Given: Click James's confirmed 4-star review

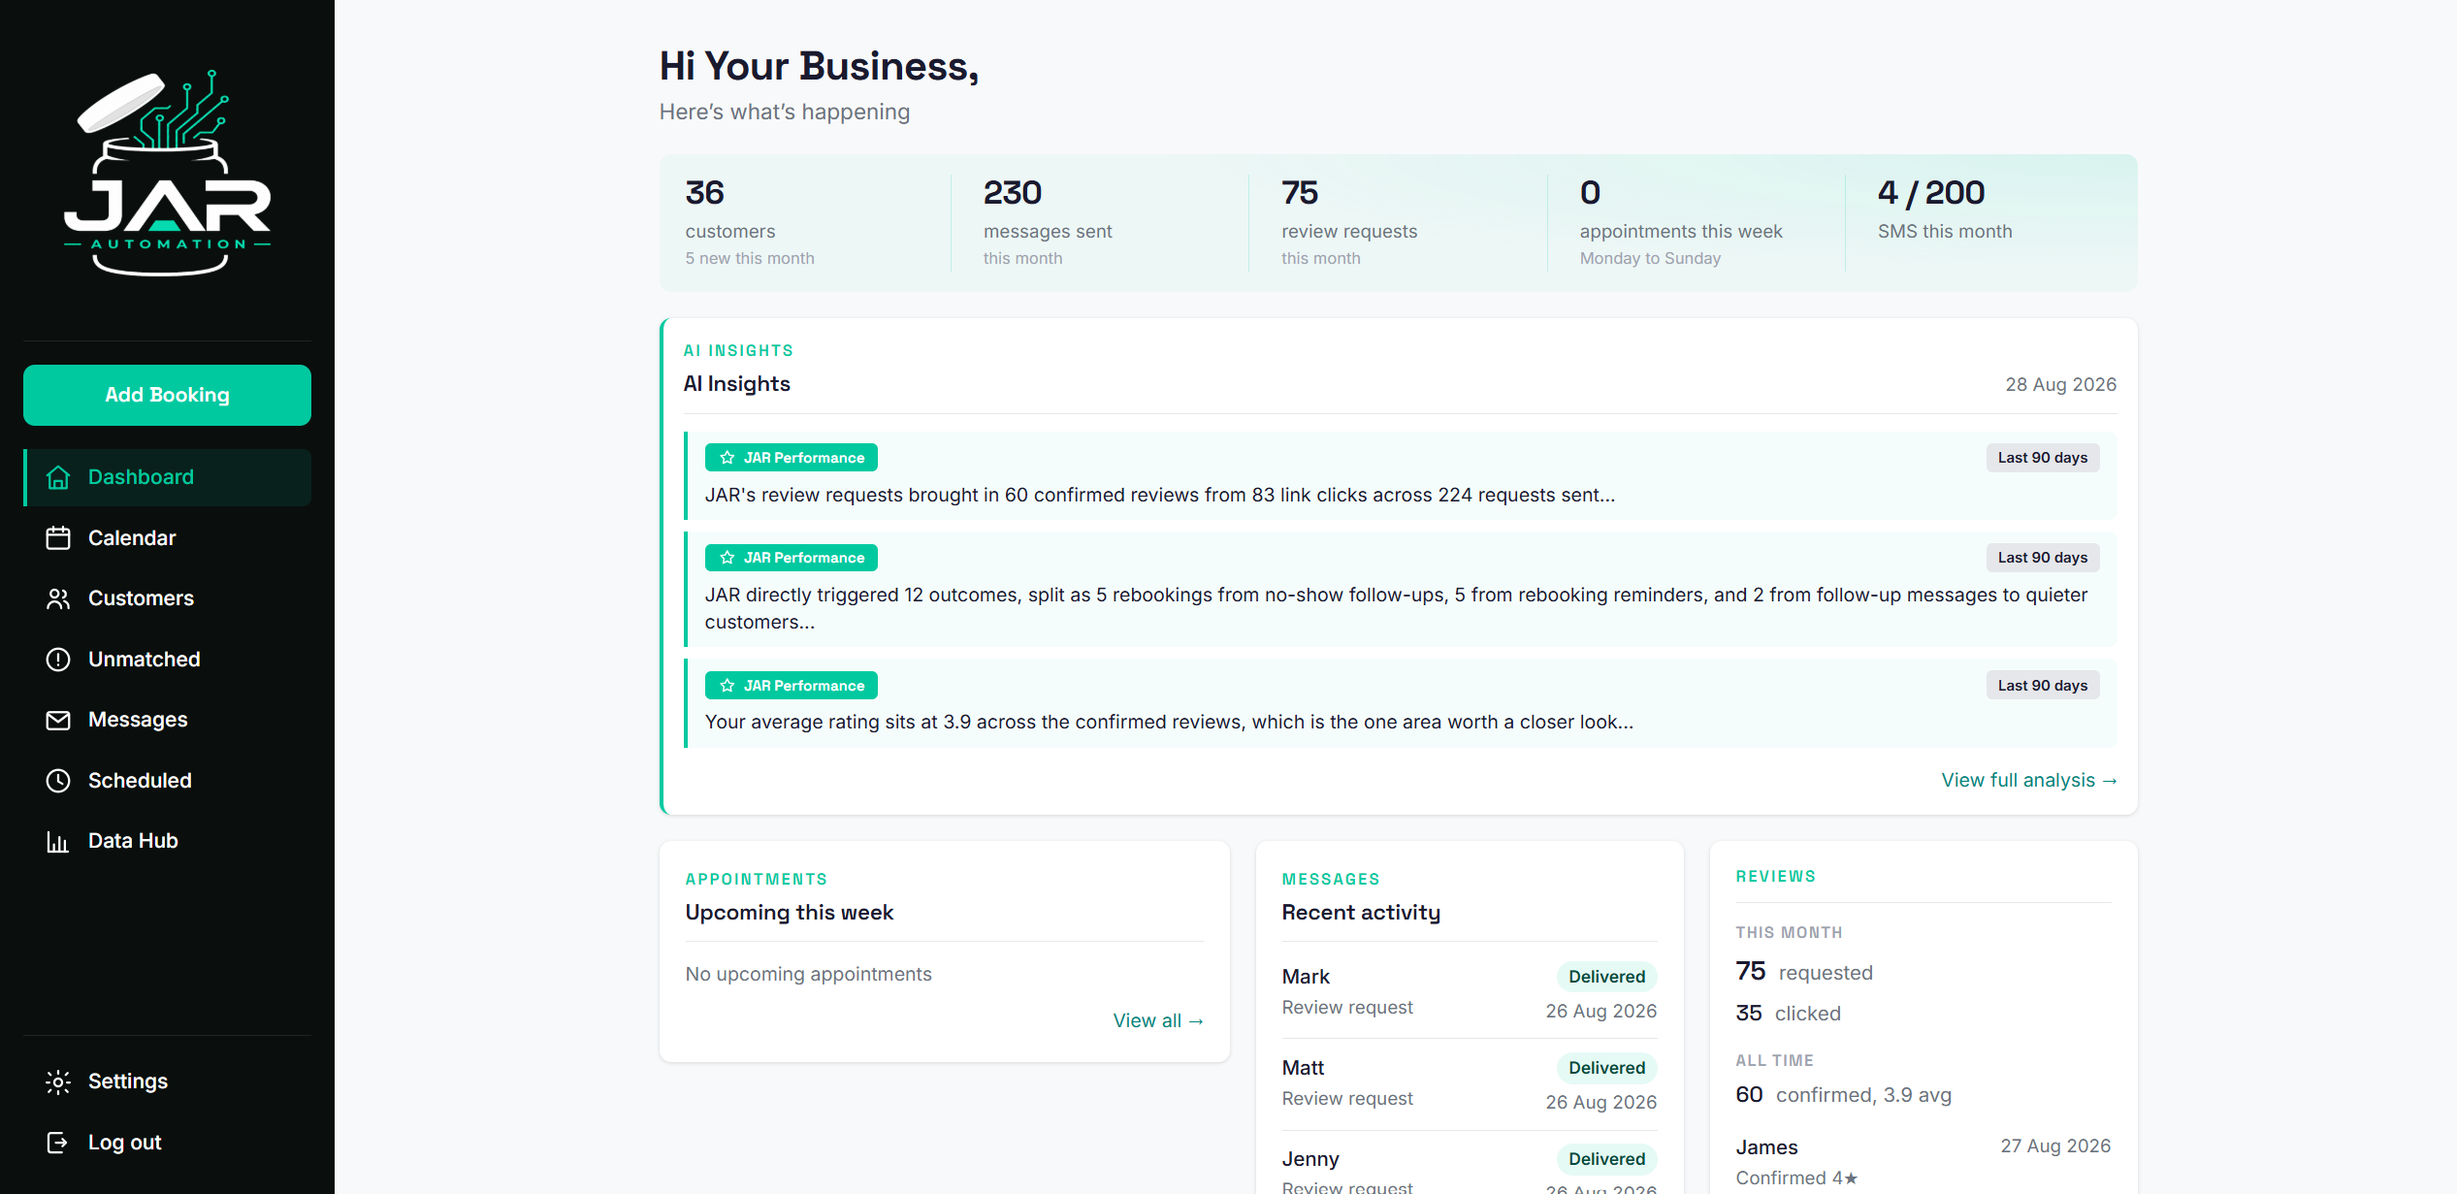Looking at the screenshot, I should (1923, 1162).
